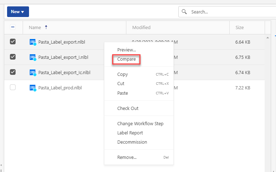Click the Pasta_Label_prod.nlbl file icon
The image size is (276, 172).
[33, 88]
